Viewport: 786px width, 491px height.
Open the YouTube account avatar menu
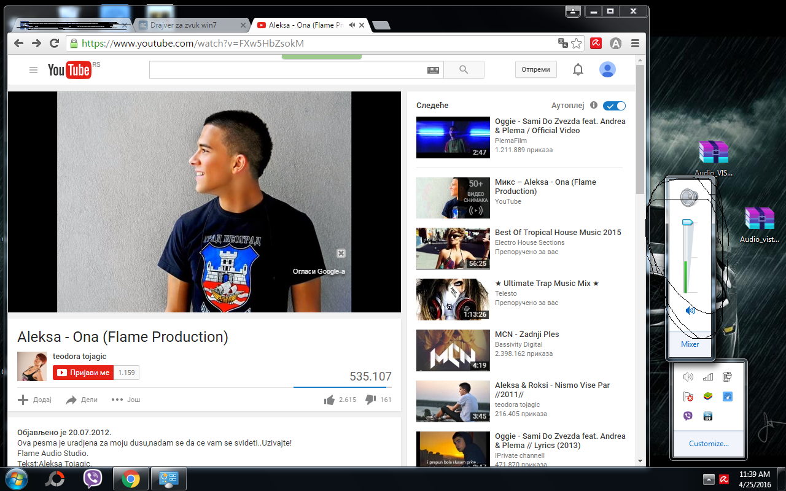click(x=607, y=70)
